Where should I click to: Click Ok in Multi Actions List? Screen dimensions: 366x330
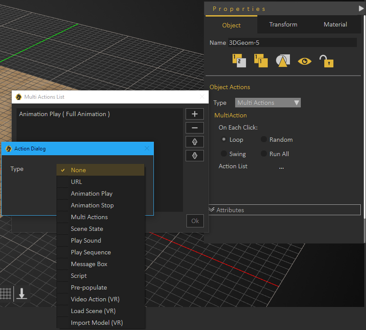[195, 221]
